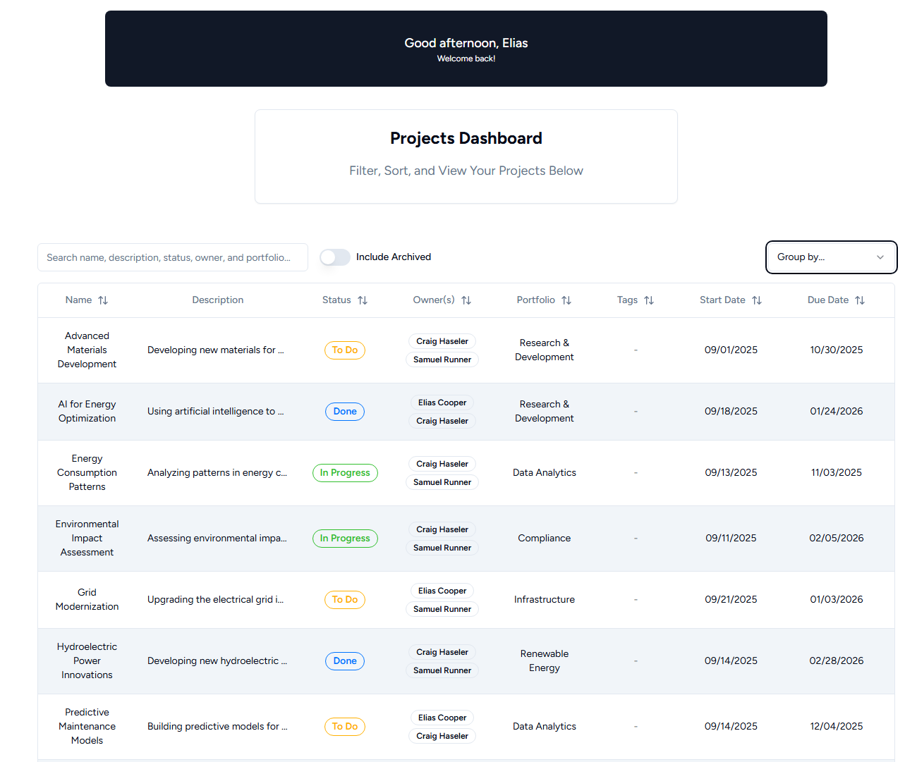Click the Status column sort icon
Image resolution: width=905 pixels, height=762 pixels.
coord(363,300)
